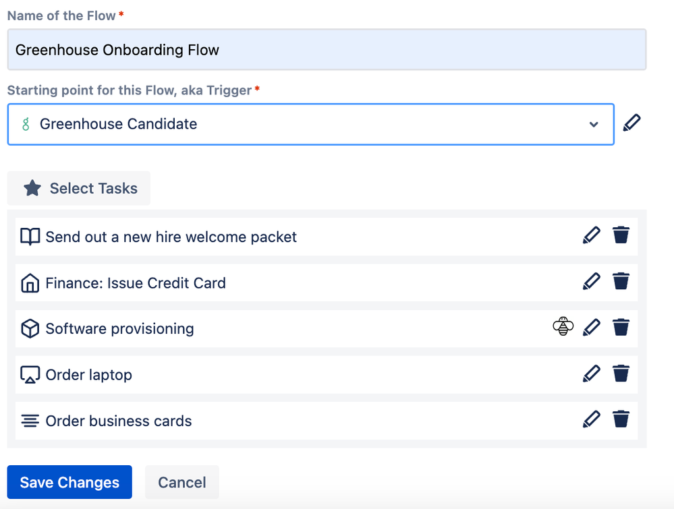
Task: Edit the Finance: Issue Credit Card task
Action: [x=591, y=281]
